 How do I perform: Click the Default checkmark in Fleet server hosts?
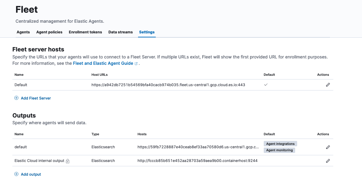pyautogui.click(x=266, y=85)
